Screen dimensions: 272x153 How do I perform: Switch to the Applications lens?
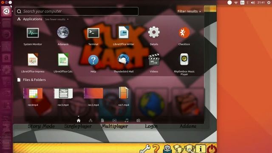click(91, 120)
